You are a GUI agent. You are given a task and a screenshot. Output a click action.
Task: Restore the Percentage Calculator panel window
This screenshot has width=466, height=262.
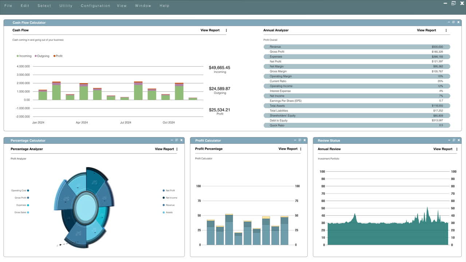pyautogui.click(x=177, y=140)
